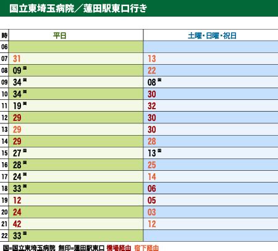Click the 06 hour label

(x=4, y=47)
